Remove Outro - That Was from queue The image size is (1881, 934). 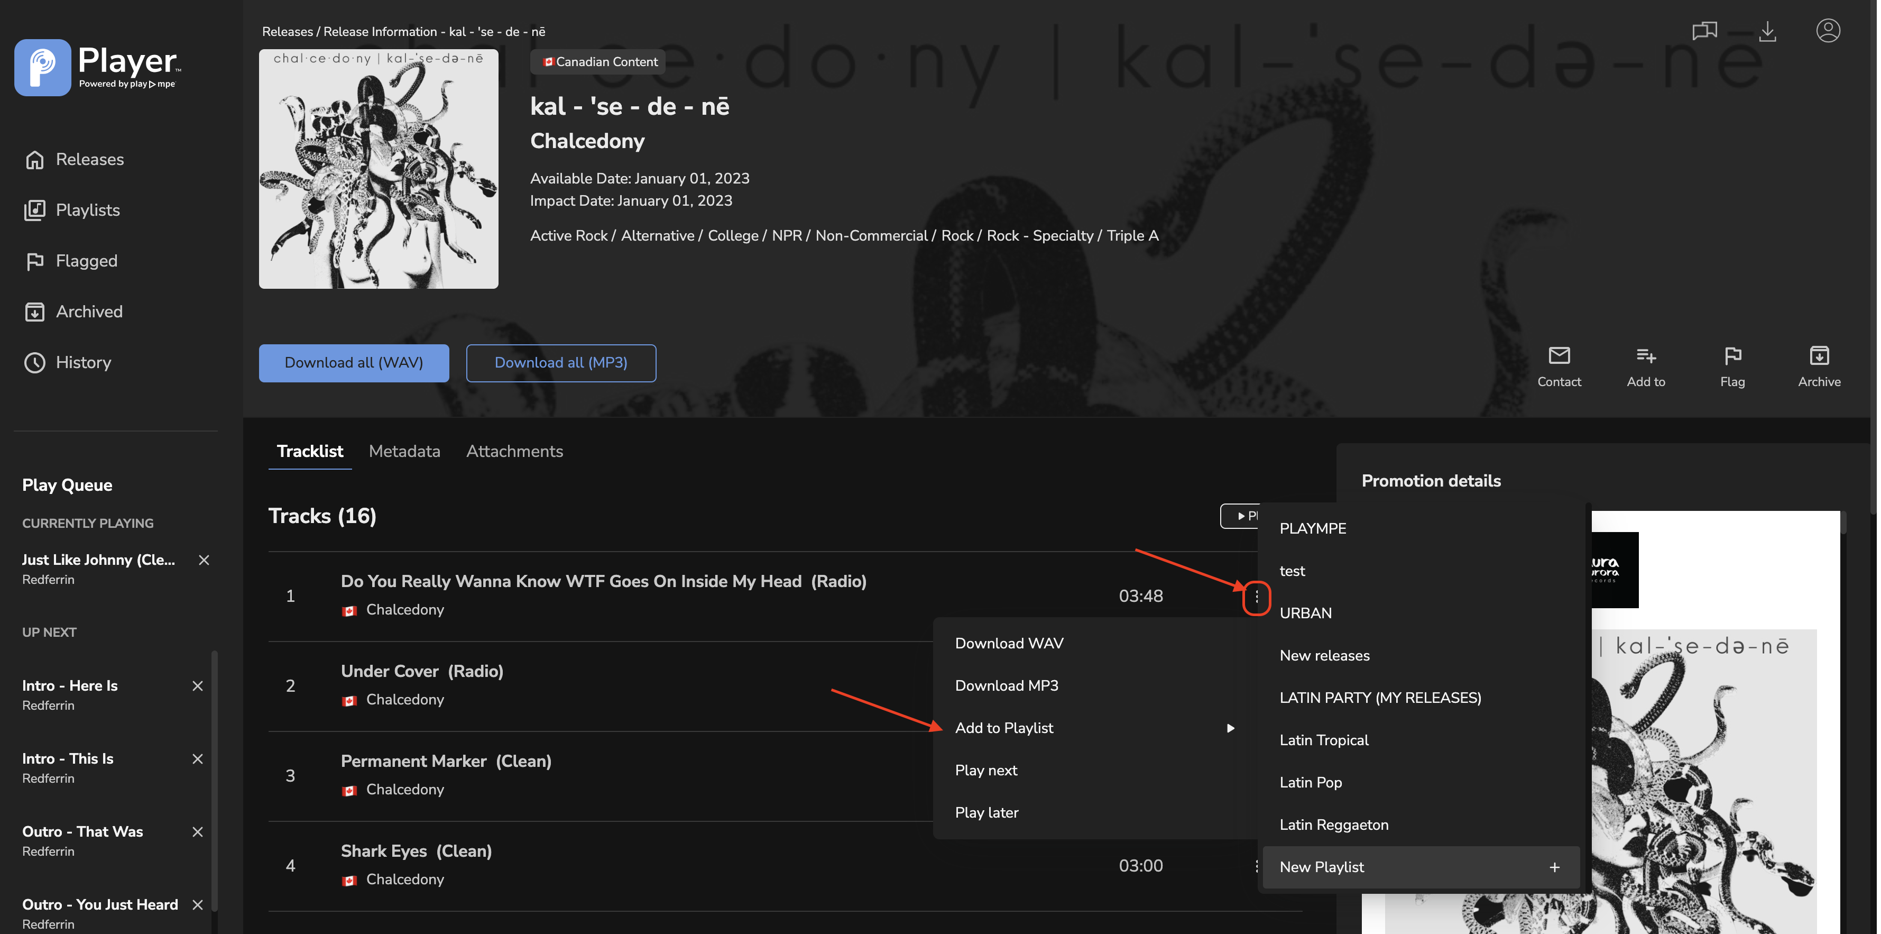point(197,832)
